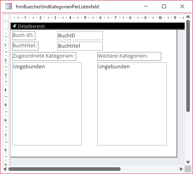Viewport: 193px width, 174px height.
Task: Select the BuchID text field
Action: click(x=80, y=36)
